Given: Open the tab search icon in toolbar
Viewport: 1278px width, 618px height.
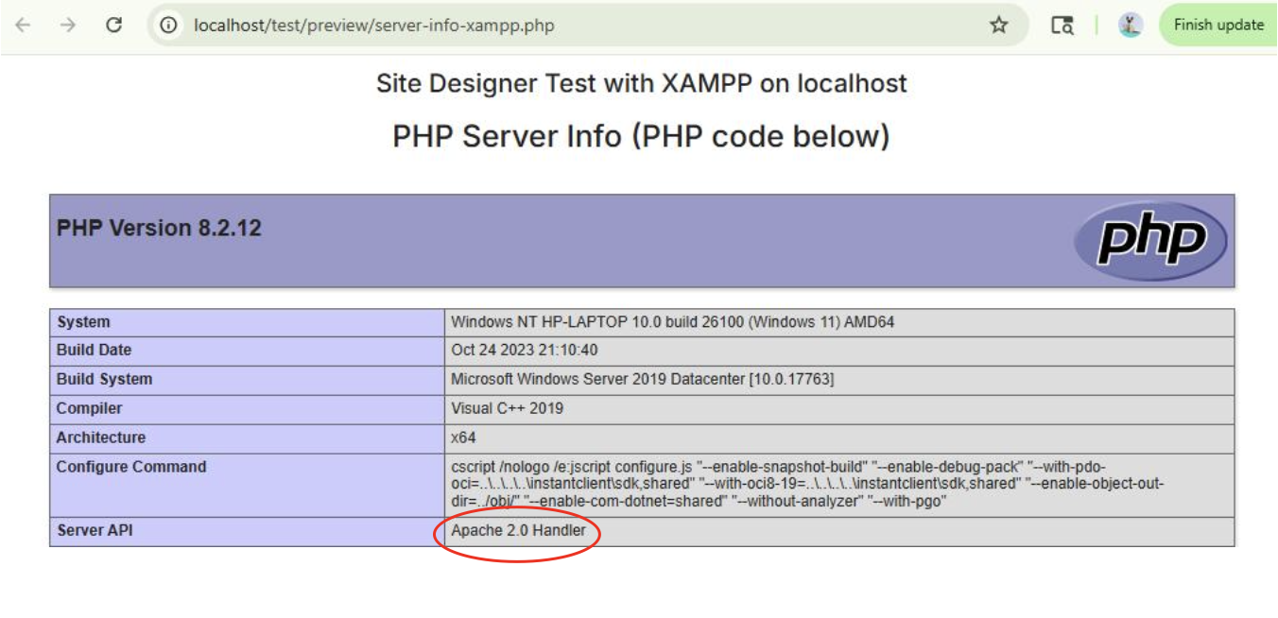Looking at the screenshot, I should click(1062, 26).
